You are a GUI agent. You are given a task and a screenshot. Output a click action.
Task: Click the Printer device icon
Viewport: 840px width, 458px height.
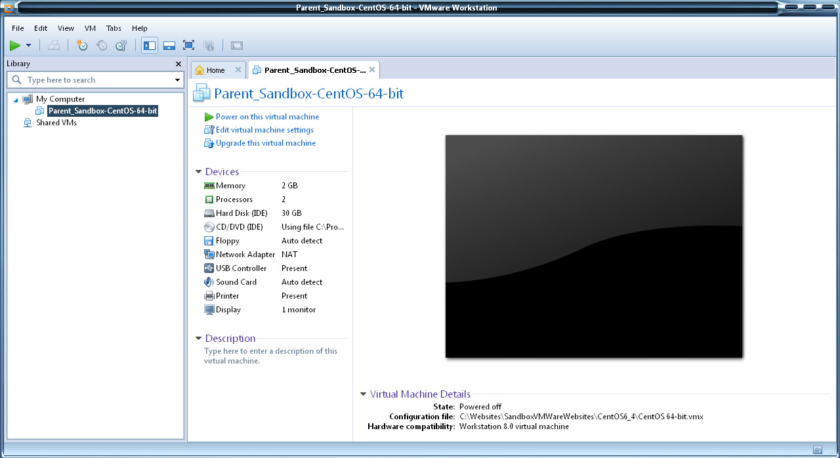tap(209, 296)
